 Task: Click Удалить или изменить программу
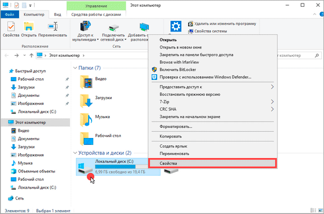222,24
